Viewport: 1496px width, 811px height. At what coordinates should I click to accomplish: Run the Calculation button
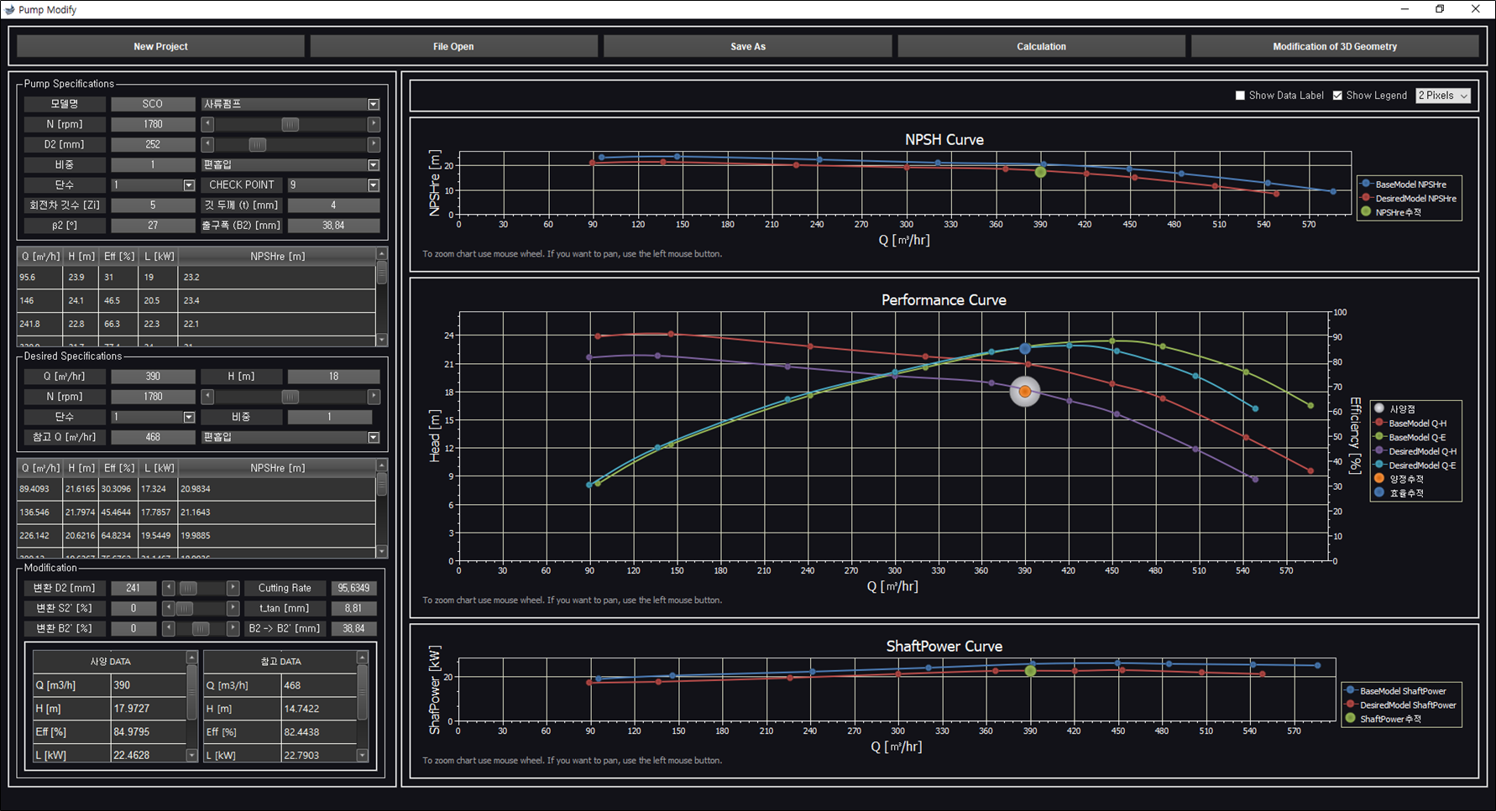[1041, 46]
